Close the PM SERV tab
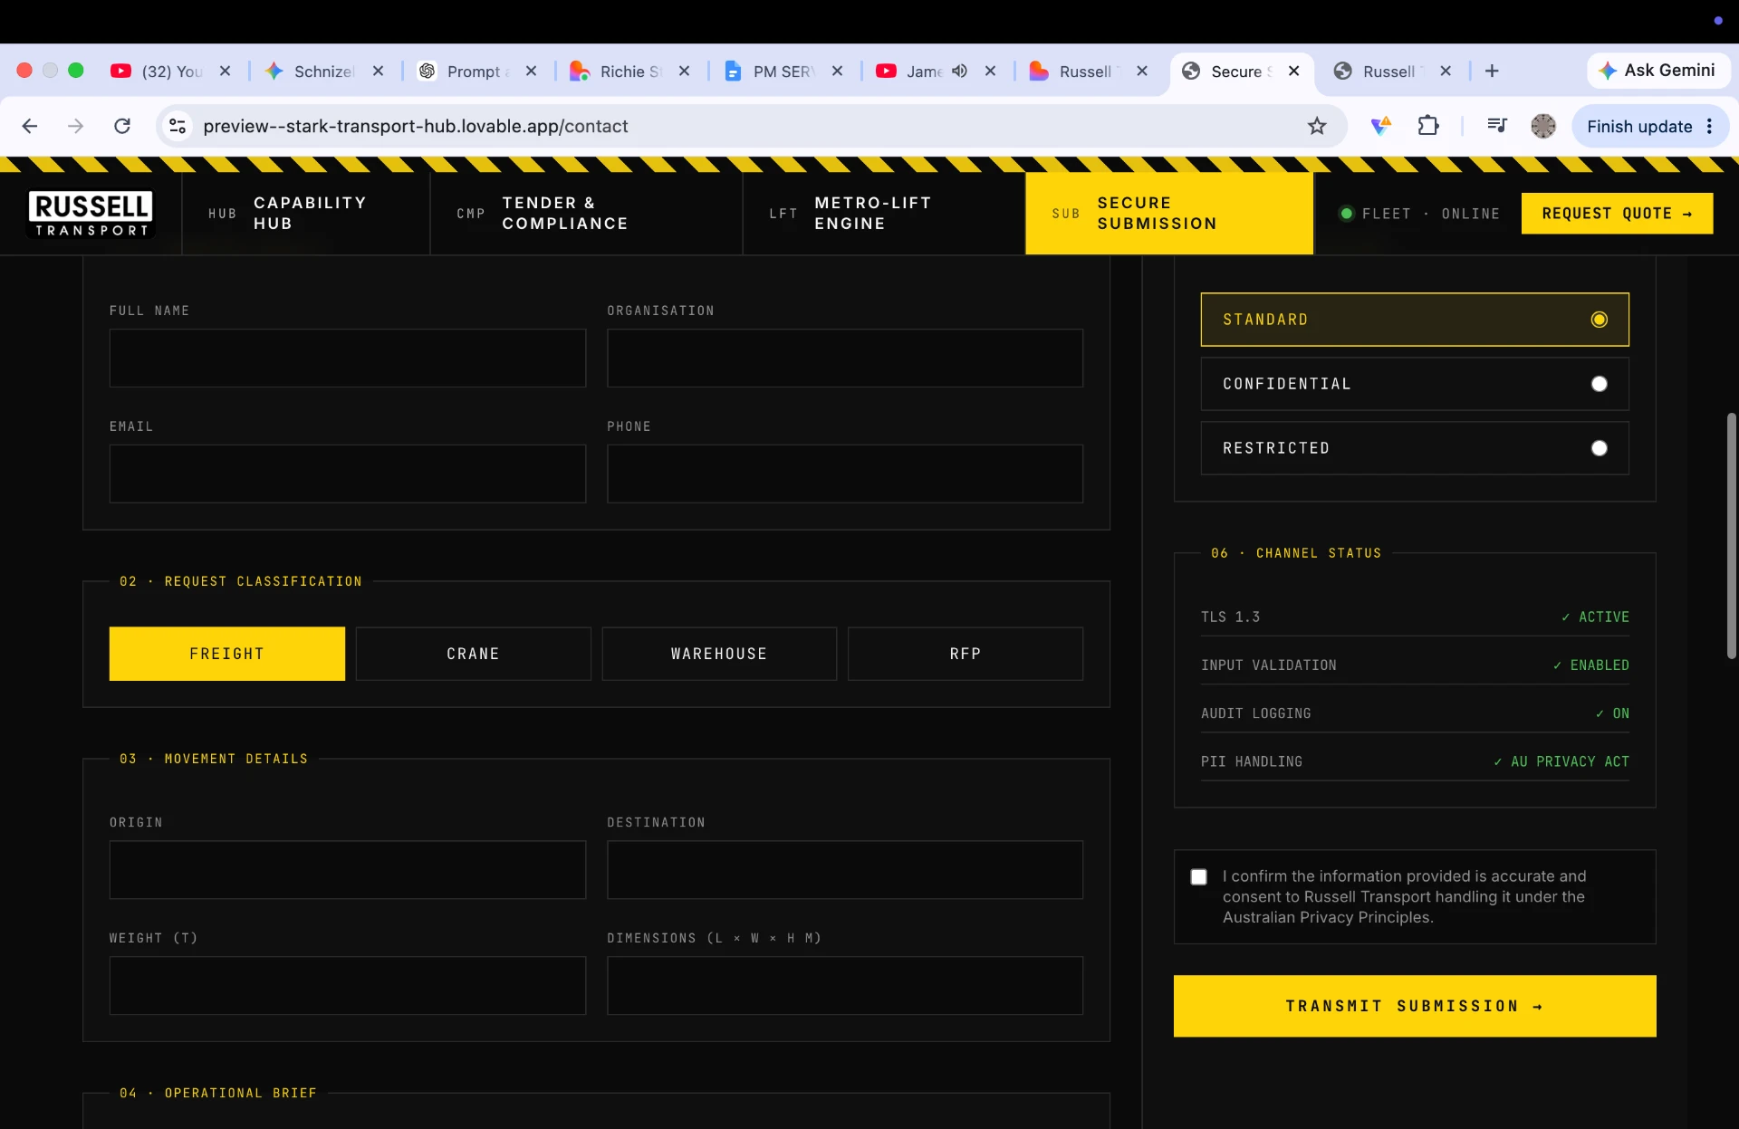This screenshot has width=1739, height=1129. pos(837,71)
